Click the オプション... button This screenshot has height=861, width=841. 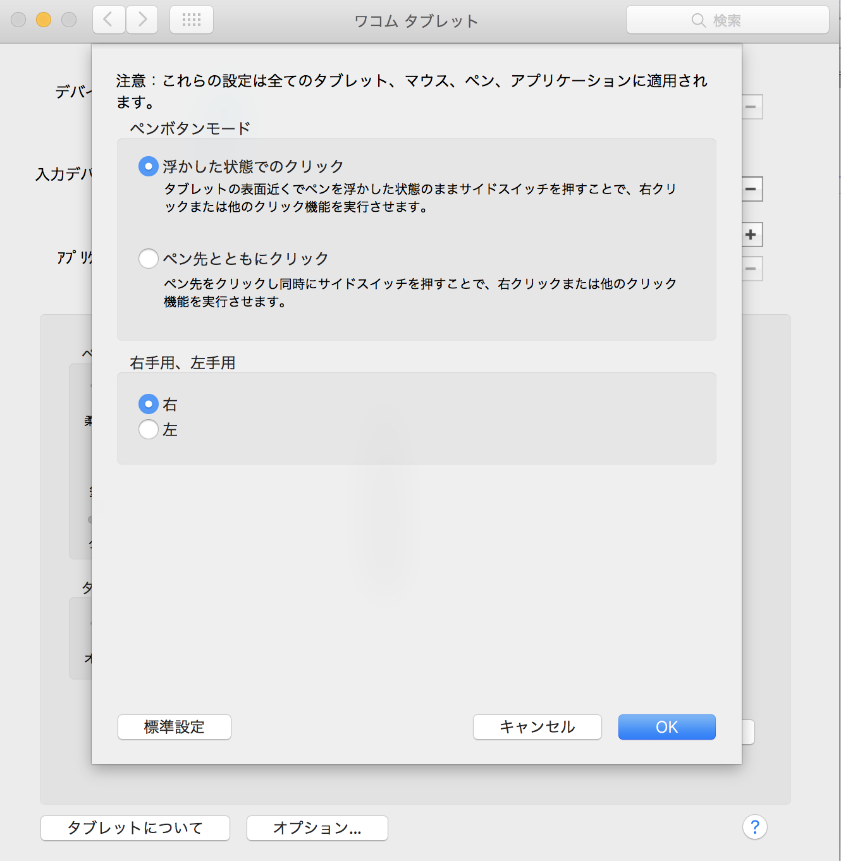pos(317,828)
